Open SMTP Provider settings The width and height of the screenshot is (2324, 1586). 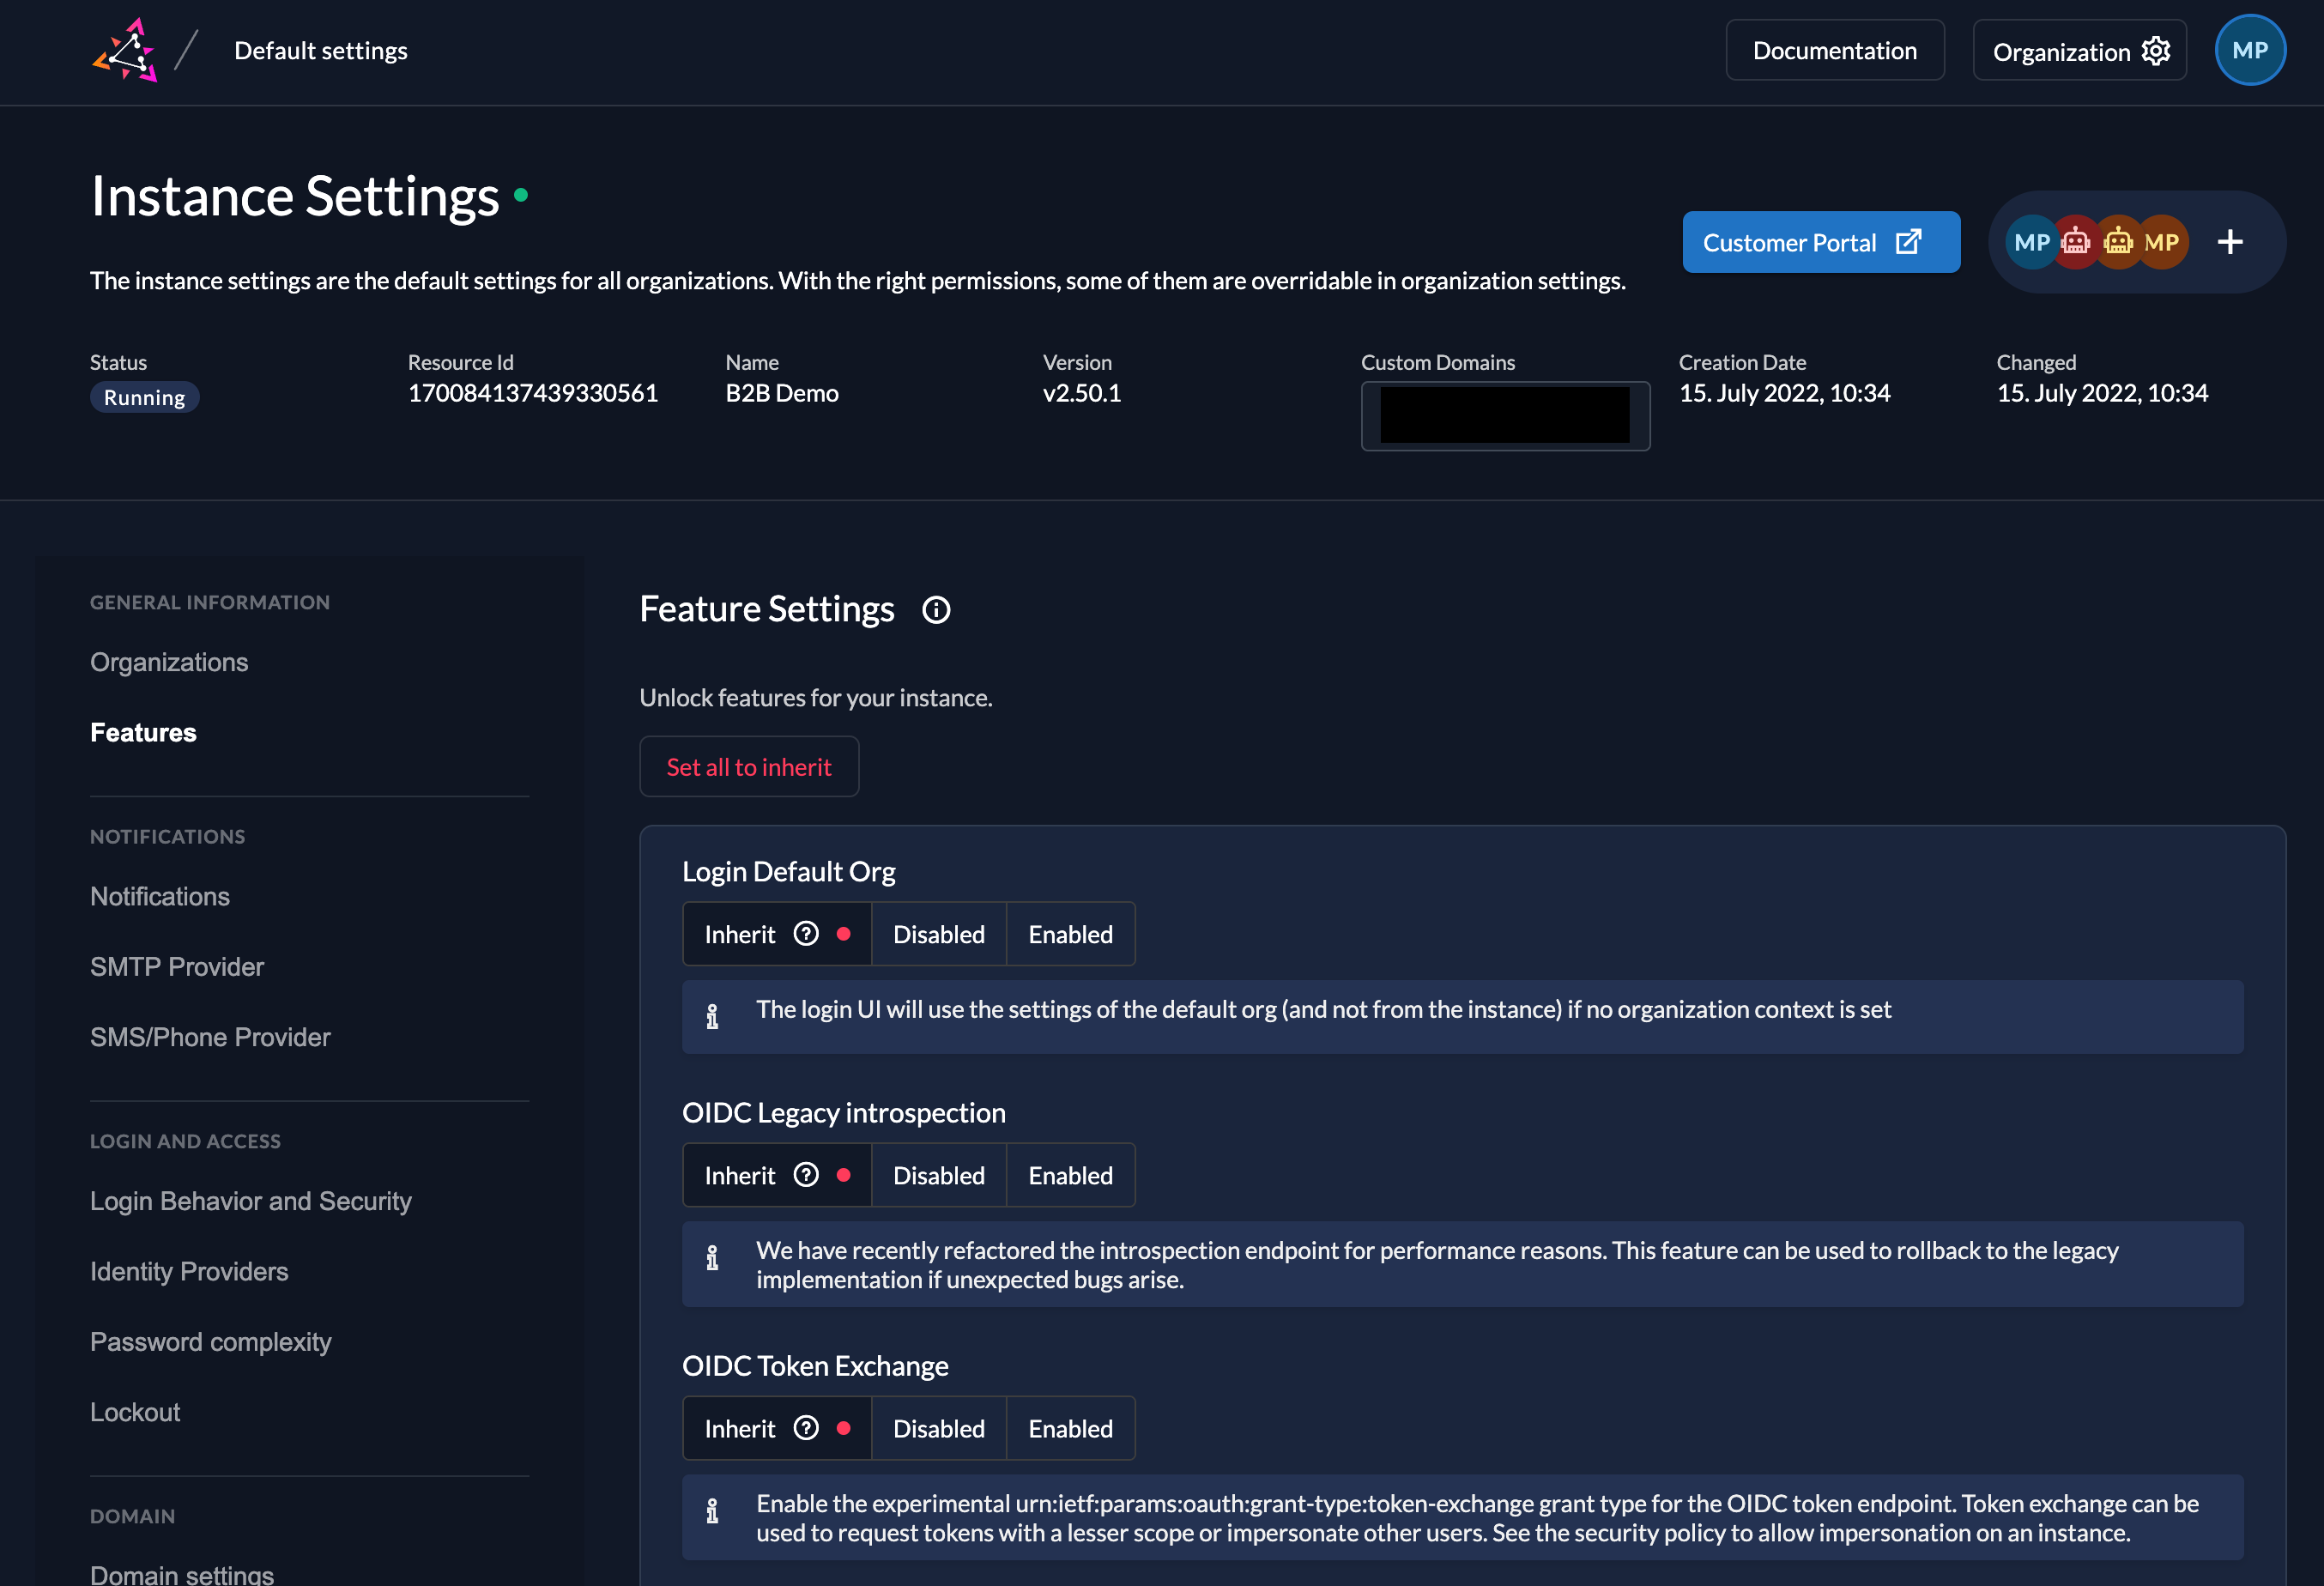177,966
